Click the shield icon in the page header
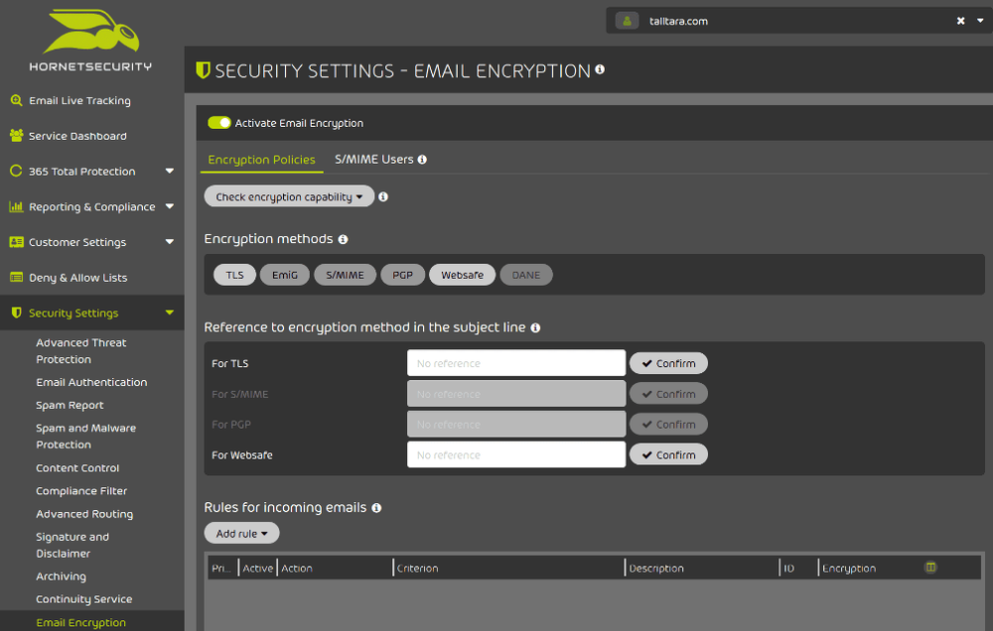Viewport: 993px width, 631px height. click(203, 69)
